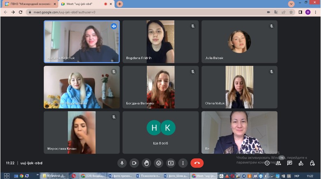Click muted mic icon on Bogdana Fridrih's tile

[193, 26]
